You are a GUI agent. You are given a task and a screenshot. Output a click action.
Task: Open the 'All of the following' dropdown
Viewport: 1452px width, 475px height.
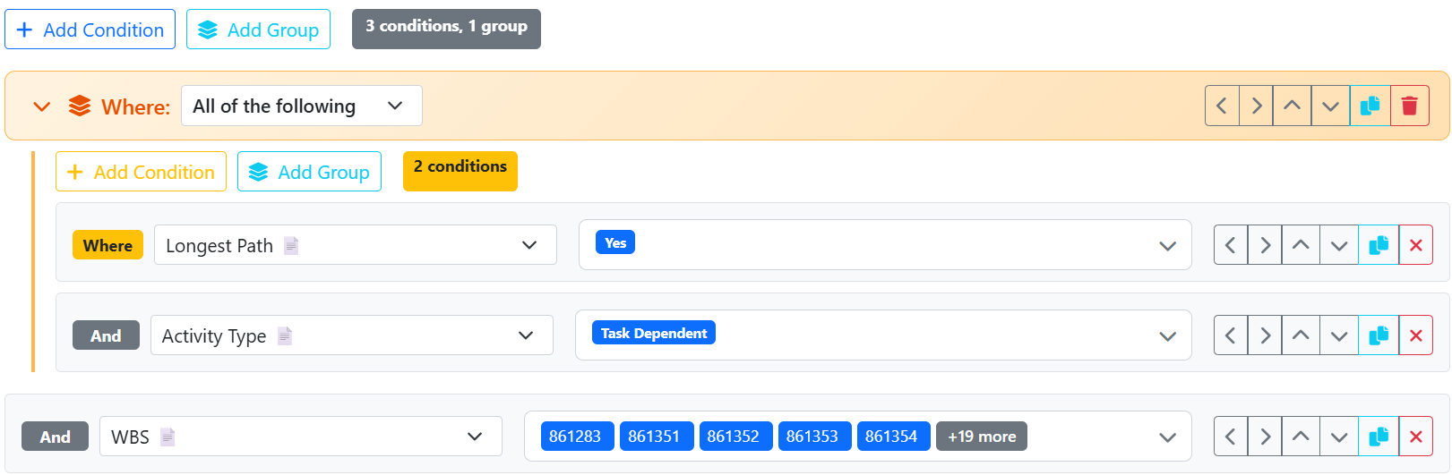pyautogui.click(x=301, y=106)
